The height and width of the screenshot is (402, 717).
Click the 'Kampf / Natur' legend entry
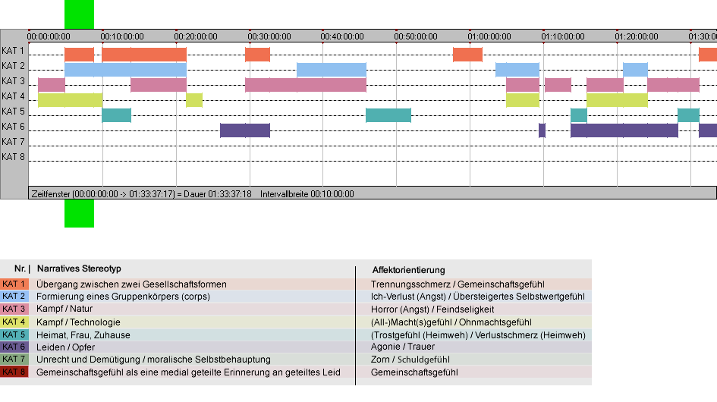click(64, 309)
